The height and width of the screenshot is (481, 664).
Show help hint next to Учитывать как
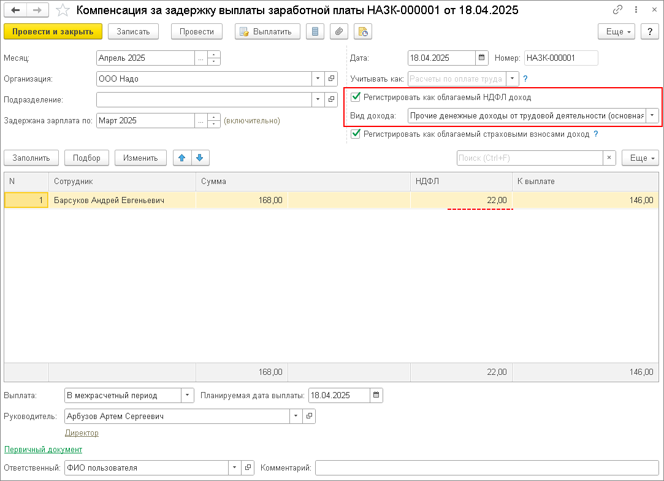[x=525, y=79]
